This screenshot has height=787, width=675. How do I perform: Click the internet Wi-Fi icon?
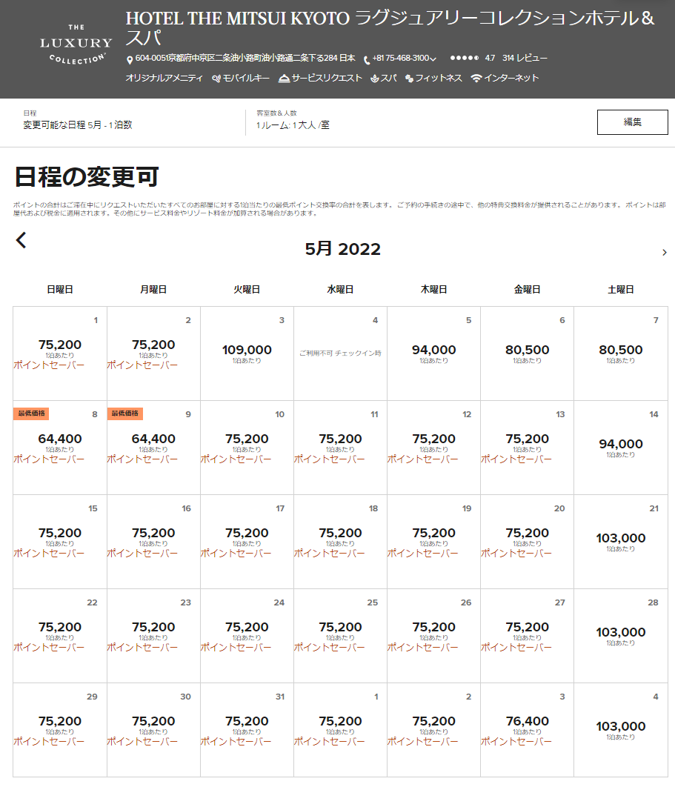click(x=476, y=79)
